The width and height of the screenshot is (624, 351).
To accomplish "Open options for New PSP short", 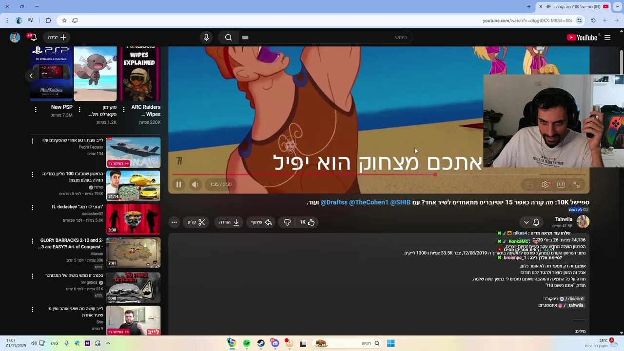I will click(x=36, y=110).
